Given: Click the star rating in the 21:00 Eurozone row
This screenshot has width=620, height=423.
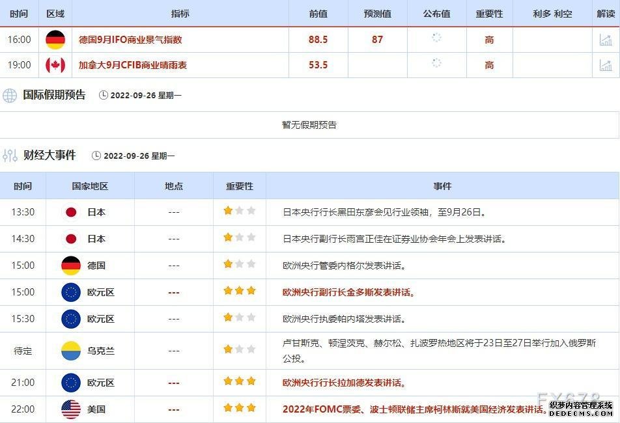Looking at the screenshot, I should (239, 382).
